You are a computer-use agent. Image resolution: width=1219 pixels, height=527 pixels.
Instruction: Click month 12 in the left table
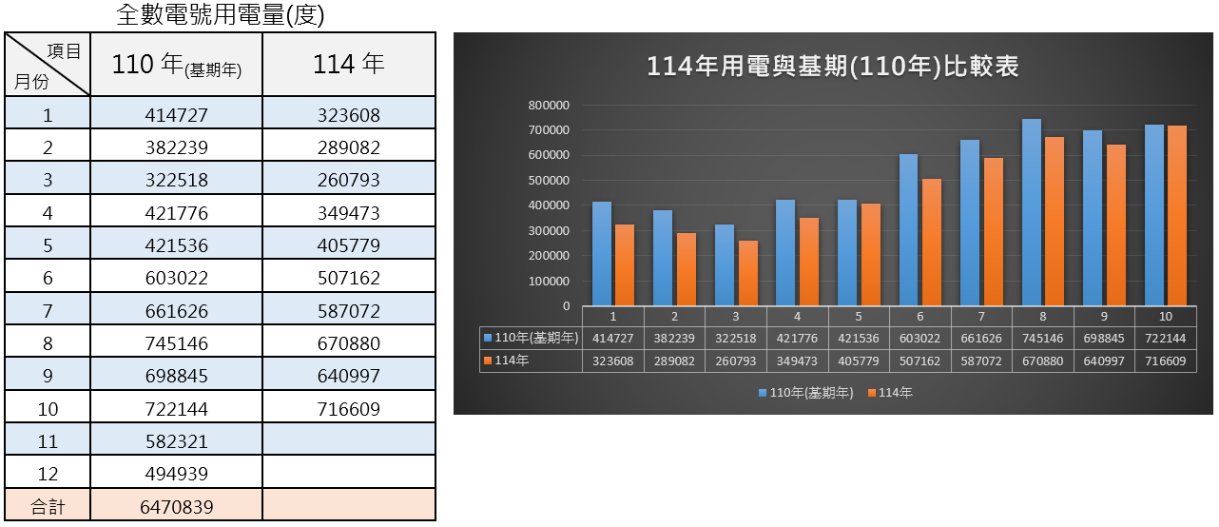tap(48, 474)
